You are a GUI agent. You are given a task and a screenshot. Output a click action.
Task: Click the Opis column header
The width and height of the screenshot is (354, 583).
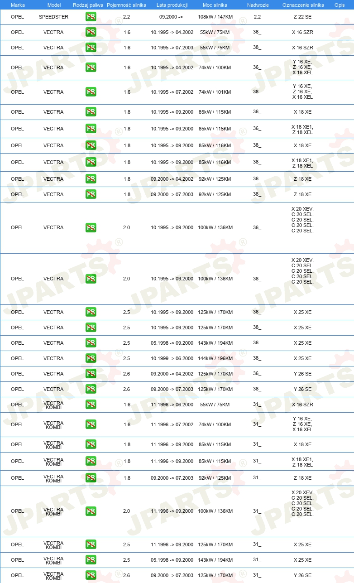coord(340,5)
